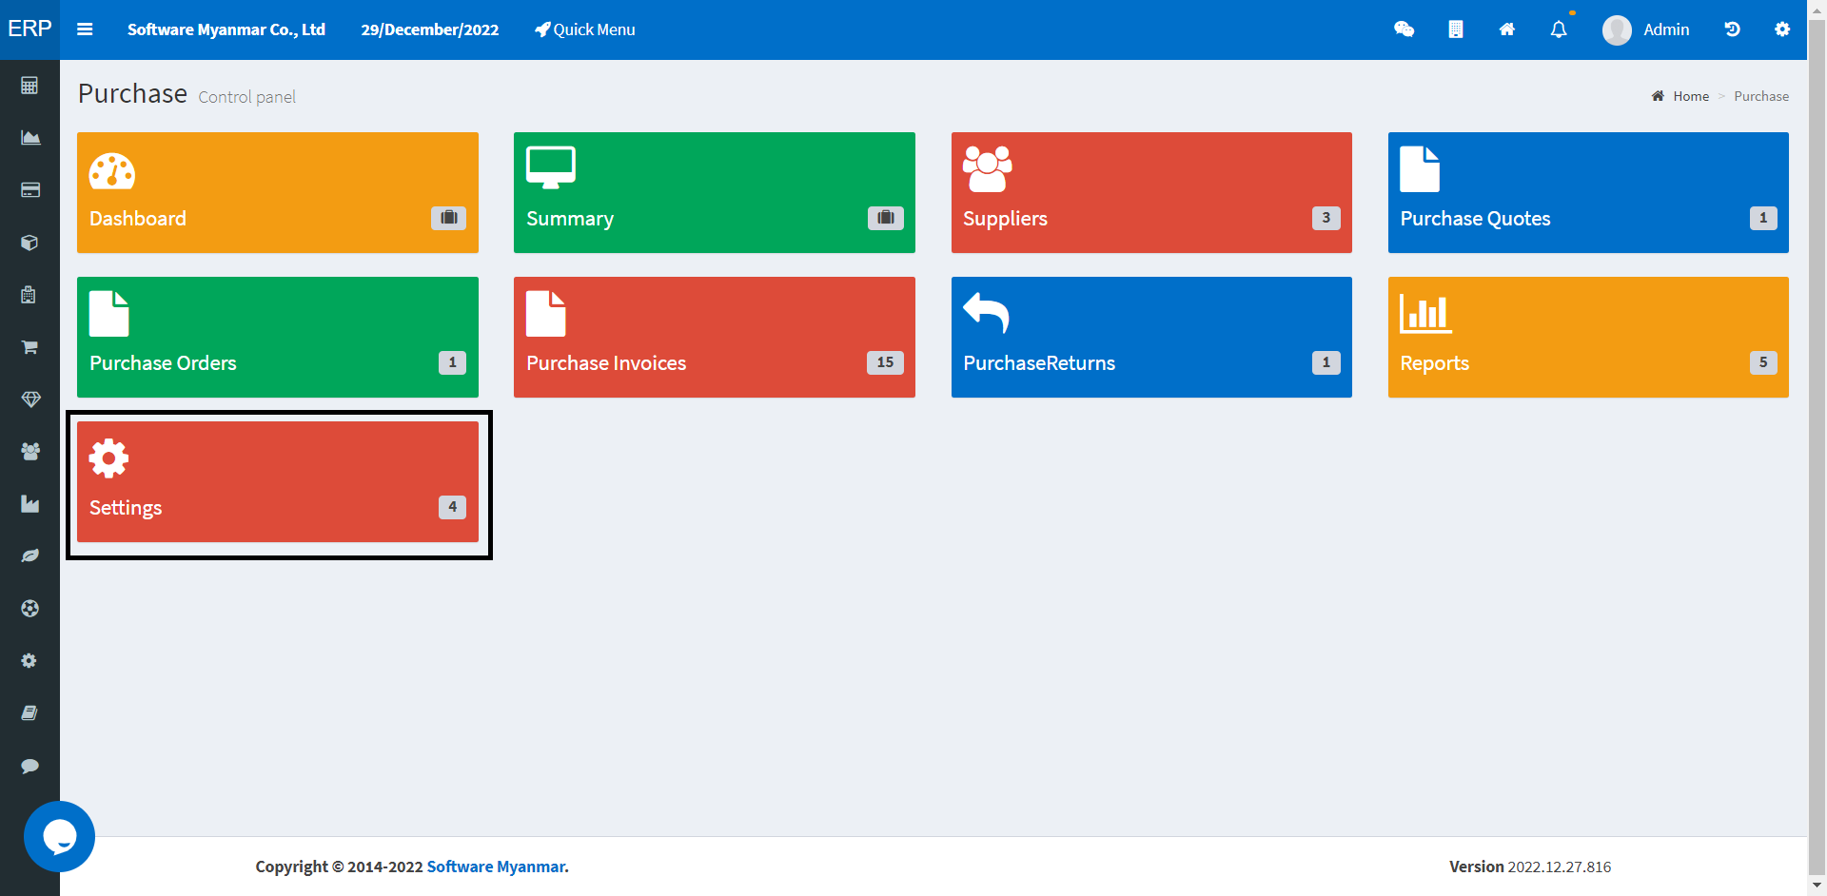Click the Suppliers count badge 3

pyautogui.click(x=1326, y=218)
